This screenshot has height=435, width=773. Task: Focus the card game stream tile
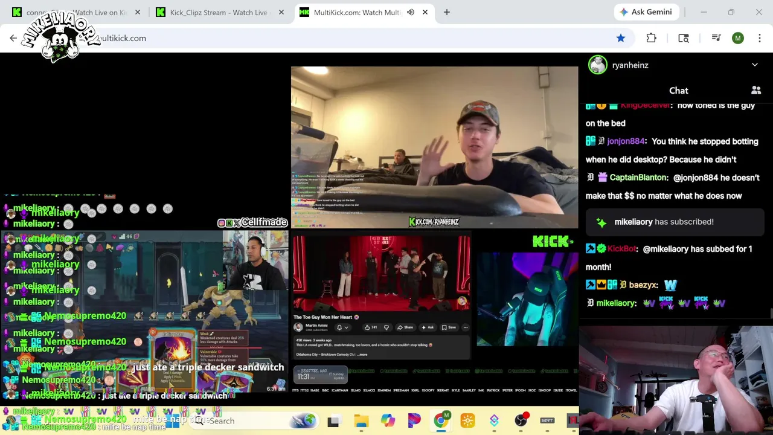point(145,311)
